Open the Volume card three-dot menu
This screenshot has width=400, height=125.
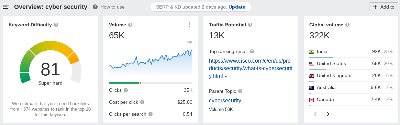pyautogui.click(x=189, y=25)
